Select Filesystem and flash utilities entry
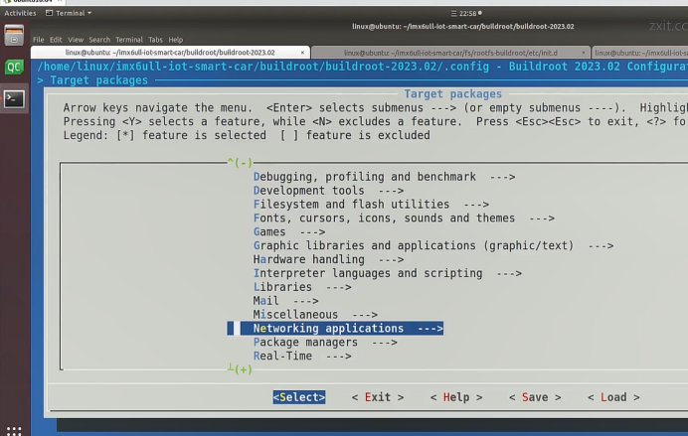Viewport: 688px width, 436px height. click(371, 205)
